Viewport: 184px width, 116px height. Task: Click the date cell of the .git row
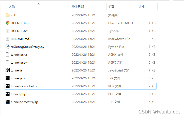tap(83, 15)
